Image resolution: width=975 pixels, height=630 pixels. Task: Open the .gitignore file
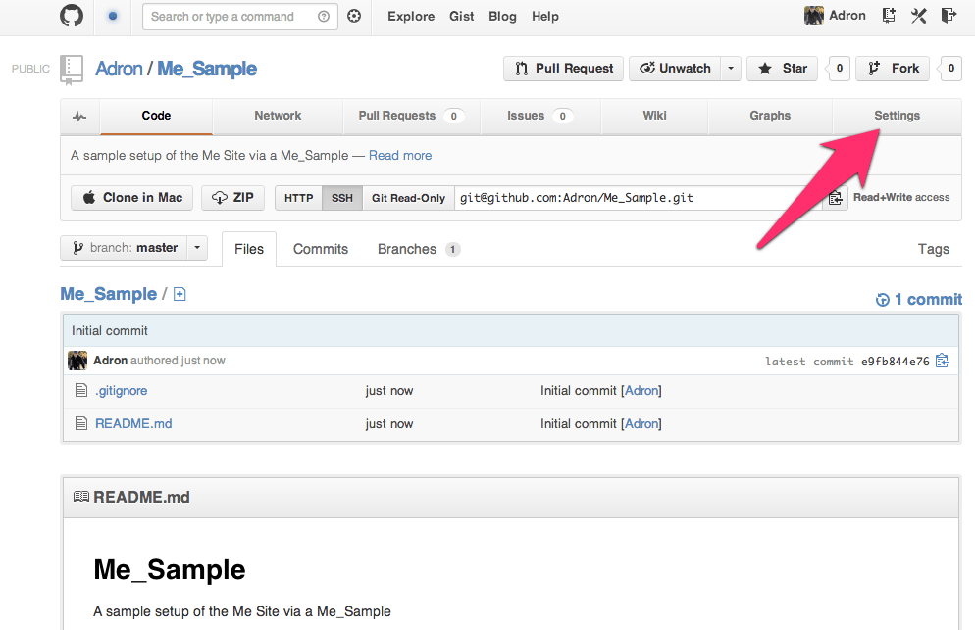(x=122, y=391)
